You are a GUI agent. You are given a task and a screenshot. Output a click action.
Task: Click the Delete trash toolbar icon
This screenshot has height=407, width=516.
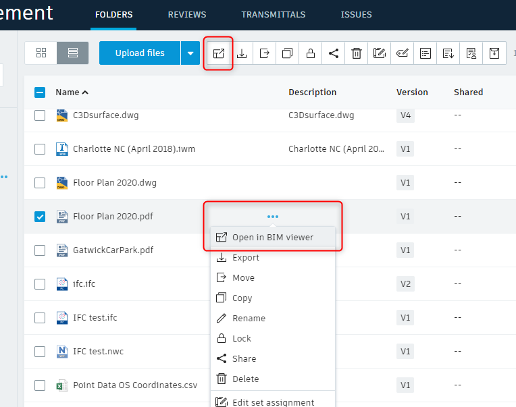[357, 53]
